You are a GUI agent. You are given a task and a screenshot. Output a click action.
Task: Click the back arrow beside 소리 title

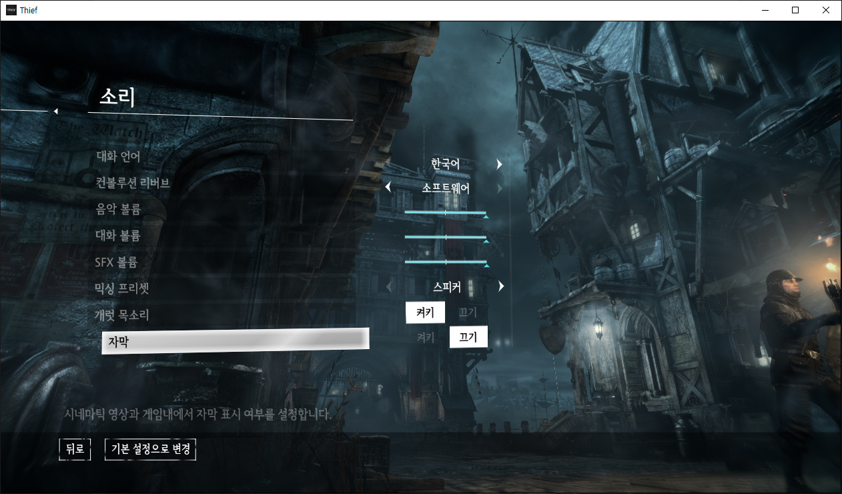(56, 111)
